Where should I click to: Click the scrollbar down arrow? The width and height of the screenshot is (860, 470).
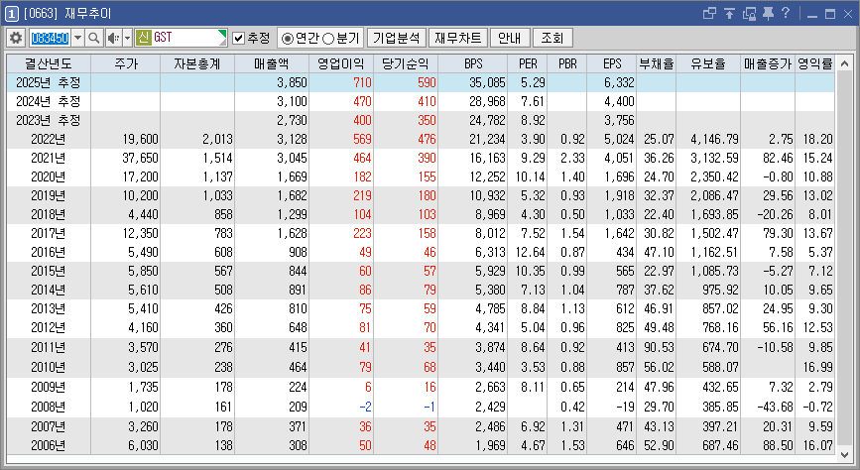844,454
